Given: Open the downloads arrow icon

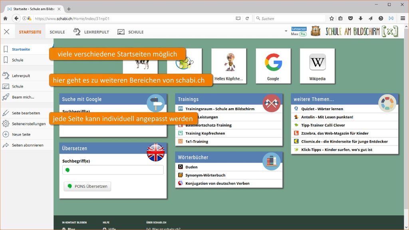Looking at the screenshot, I should [x=361, y=18].
